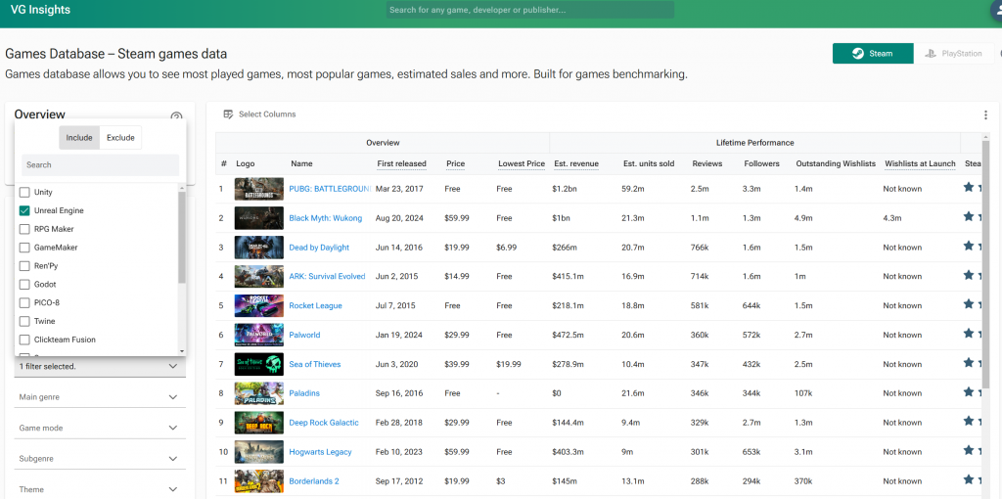This screenshot has height=499, width=1002.
Task: Open the Black Myth: Wukong logo thumbnail
Action: click(x=258, y=218)
